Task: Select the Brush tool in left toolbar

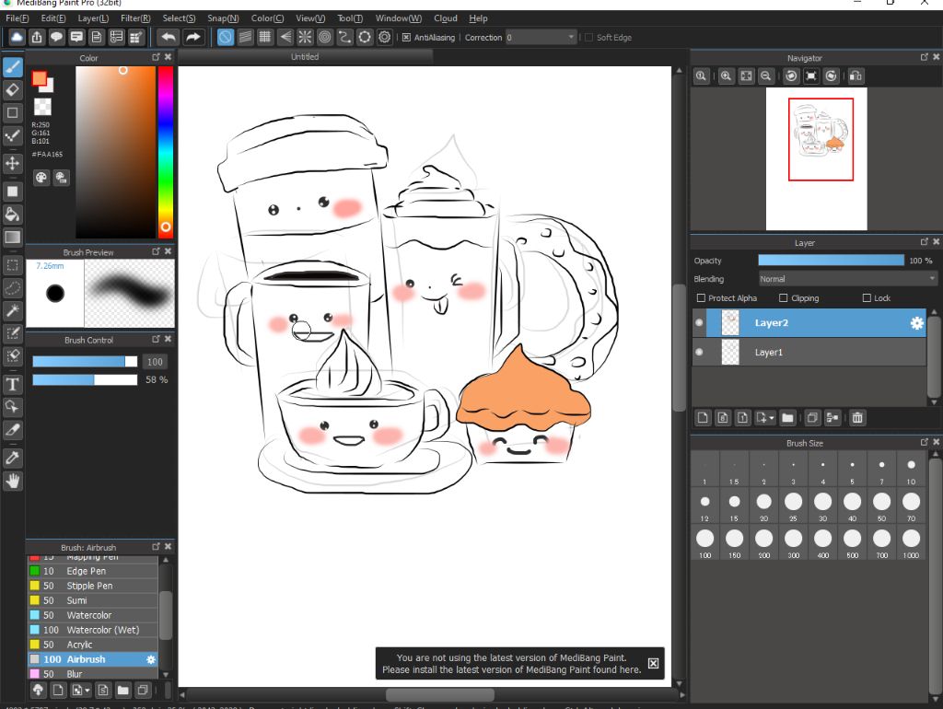Action: pos(13,66)
